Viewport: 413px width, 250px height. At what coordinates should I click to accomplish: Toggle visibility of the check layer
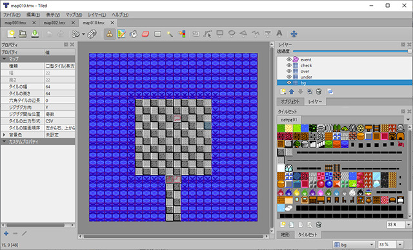[288, 66]
